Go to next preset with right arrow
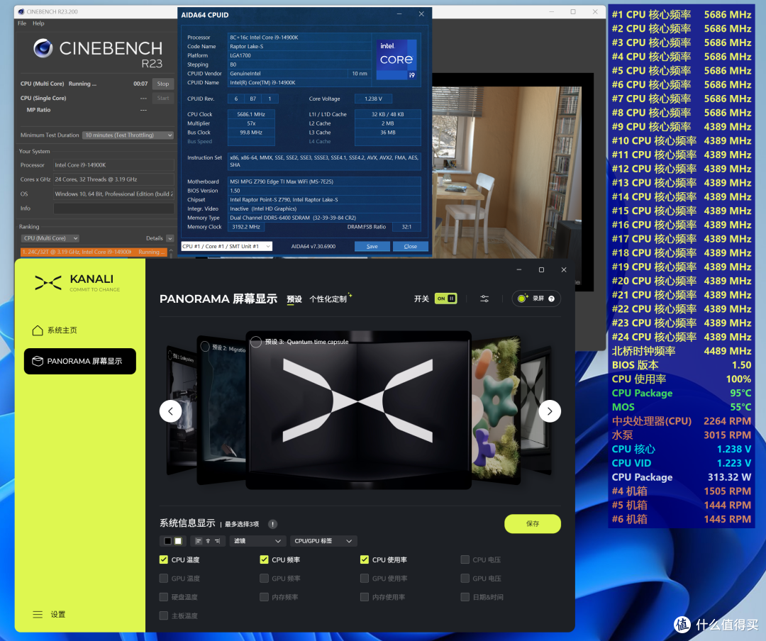 [x=550, y=411]
